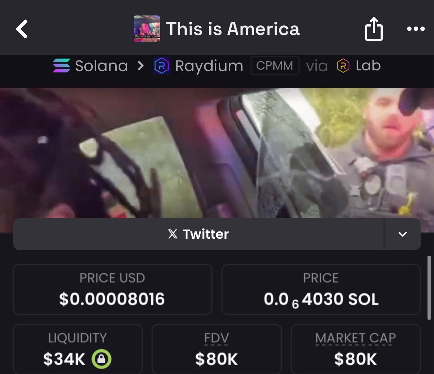Click the green liquidity lock icon
The height and width of the screenshot is (374, 434).
click(101, 359)
